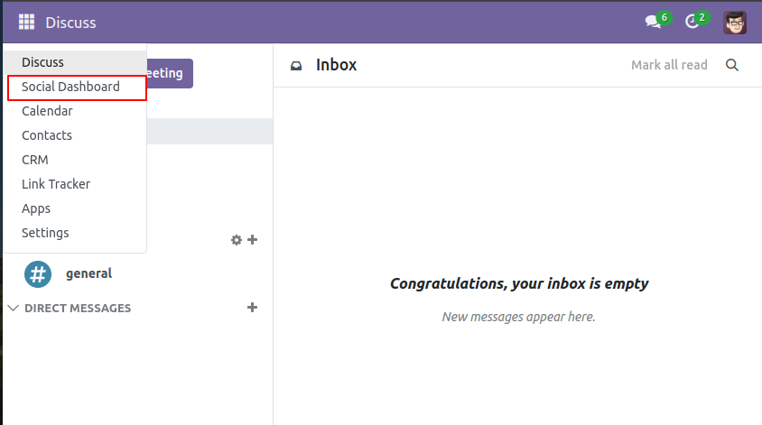This screenshot has width=762, height=425.
Task: Collapse the Direct Messages section chevron
Action: 14,308
